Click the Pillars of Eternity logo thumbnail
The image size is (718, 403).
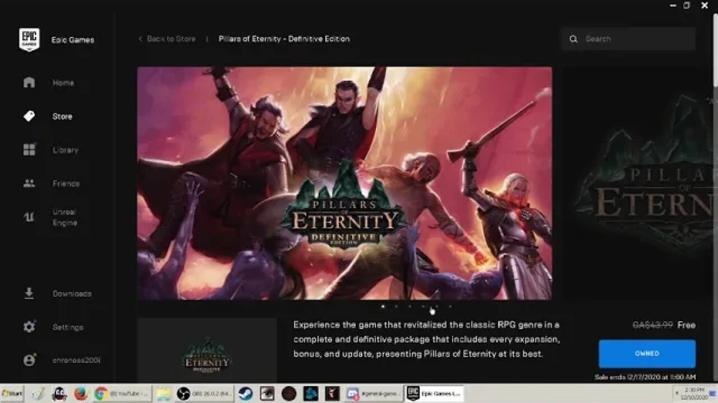tap(207, 352)
